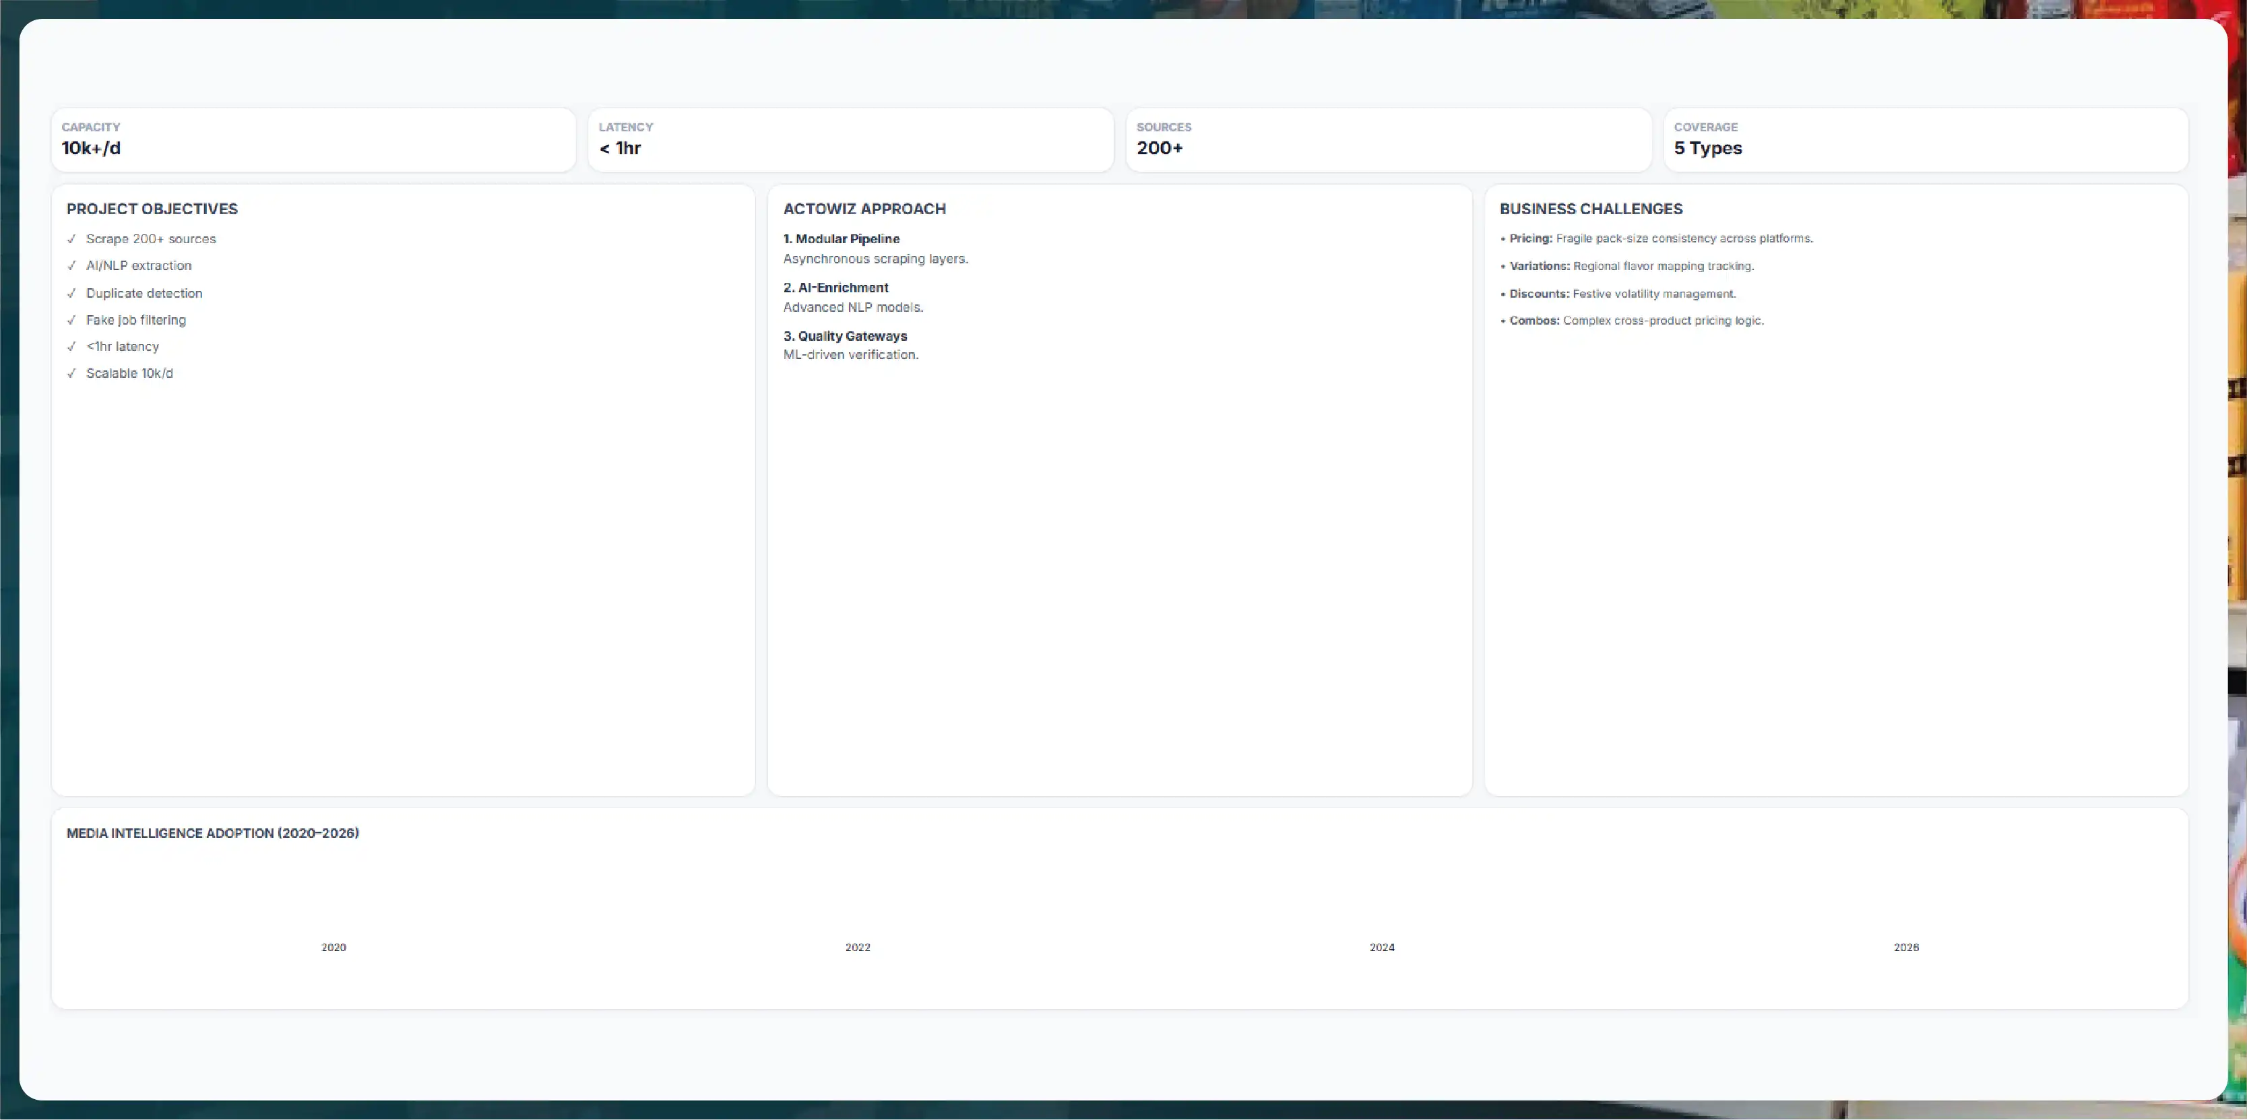Click the 2020 label on adoption chart

click(x=334, y=948)
